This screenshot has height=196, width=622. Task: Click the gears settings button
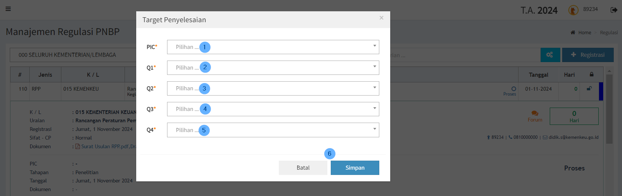[550, 55]
